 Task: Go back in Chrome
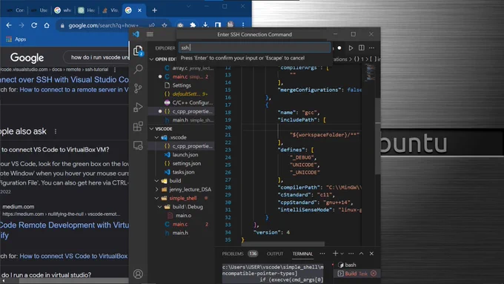(x=9, y=25)
